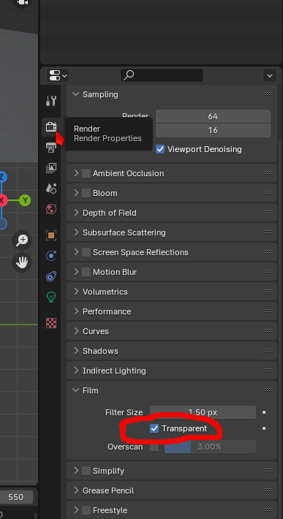Click the green Y axis gizmo

click(x=25, y=200)
